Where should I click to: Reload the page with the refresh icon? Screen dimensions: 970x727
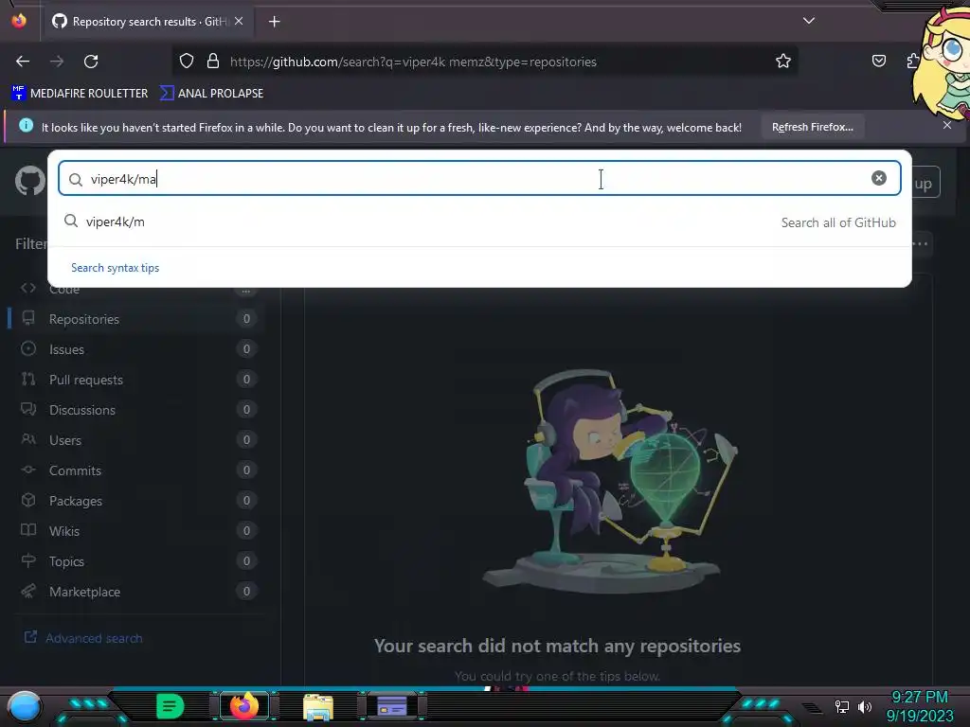click(91, 62)
